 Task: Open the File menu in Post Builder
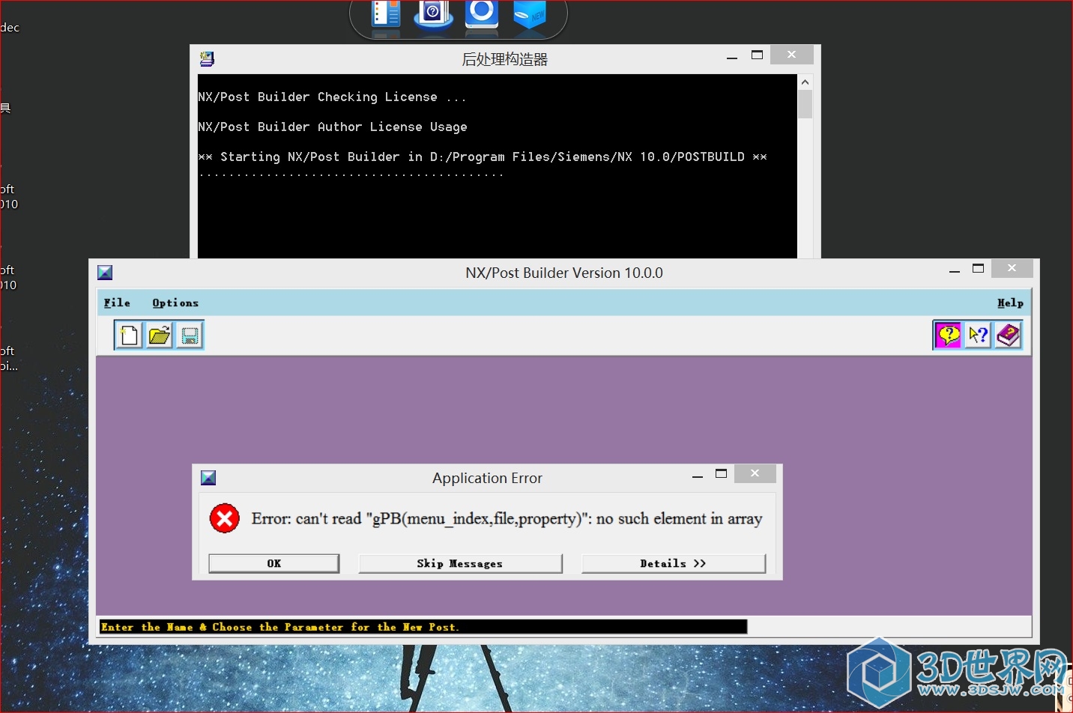tap(117, 303)
